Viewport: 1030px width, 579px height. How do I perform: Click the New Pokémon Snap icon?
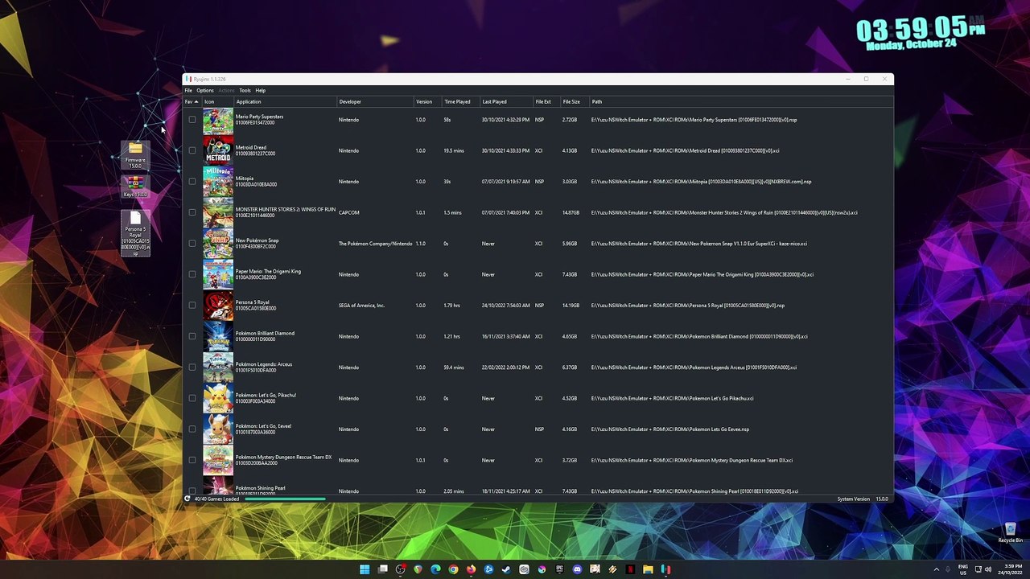coord(218,244)
